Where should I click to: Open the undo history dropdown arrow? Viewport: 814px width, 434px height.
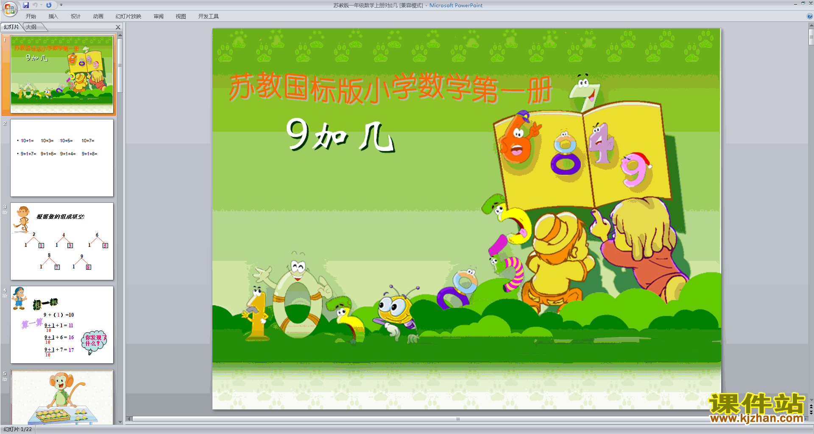(x=41, y=5)
